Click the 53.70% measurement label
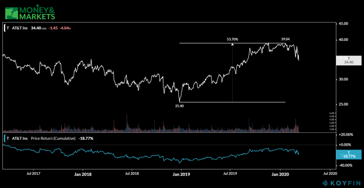 pyautogui.click(x=232, y=39)
